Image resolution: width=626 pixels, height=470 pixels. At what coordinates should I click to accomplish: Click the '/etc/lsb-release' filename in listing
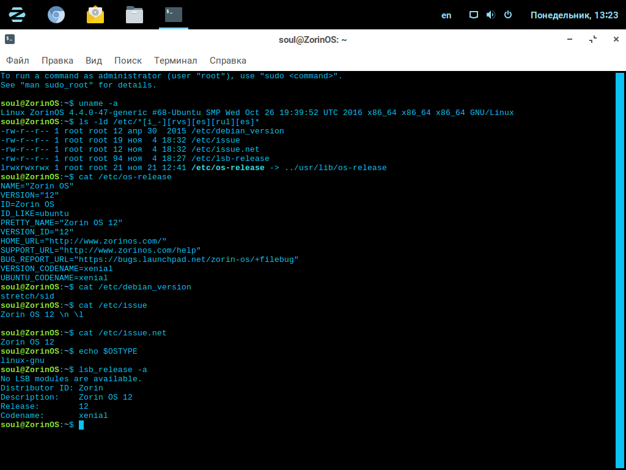230,159
